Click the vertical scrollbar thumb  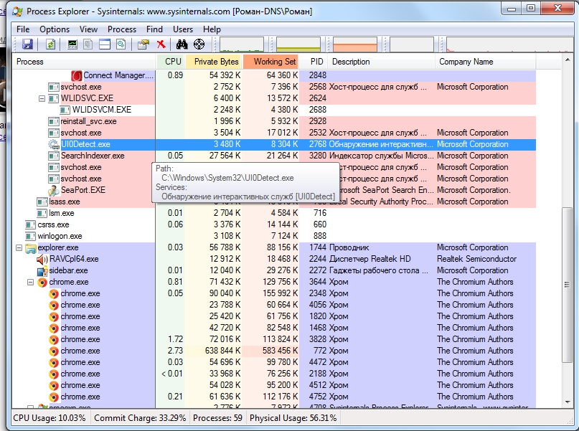point(567,285)
